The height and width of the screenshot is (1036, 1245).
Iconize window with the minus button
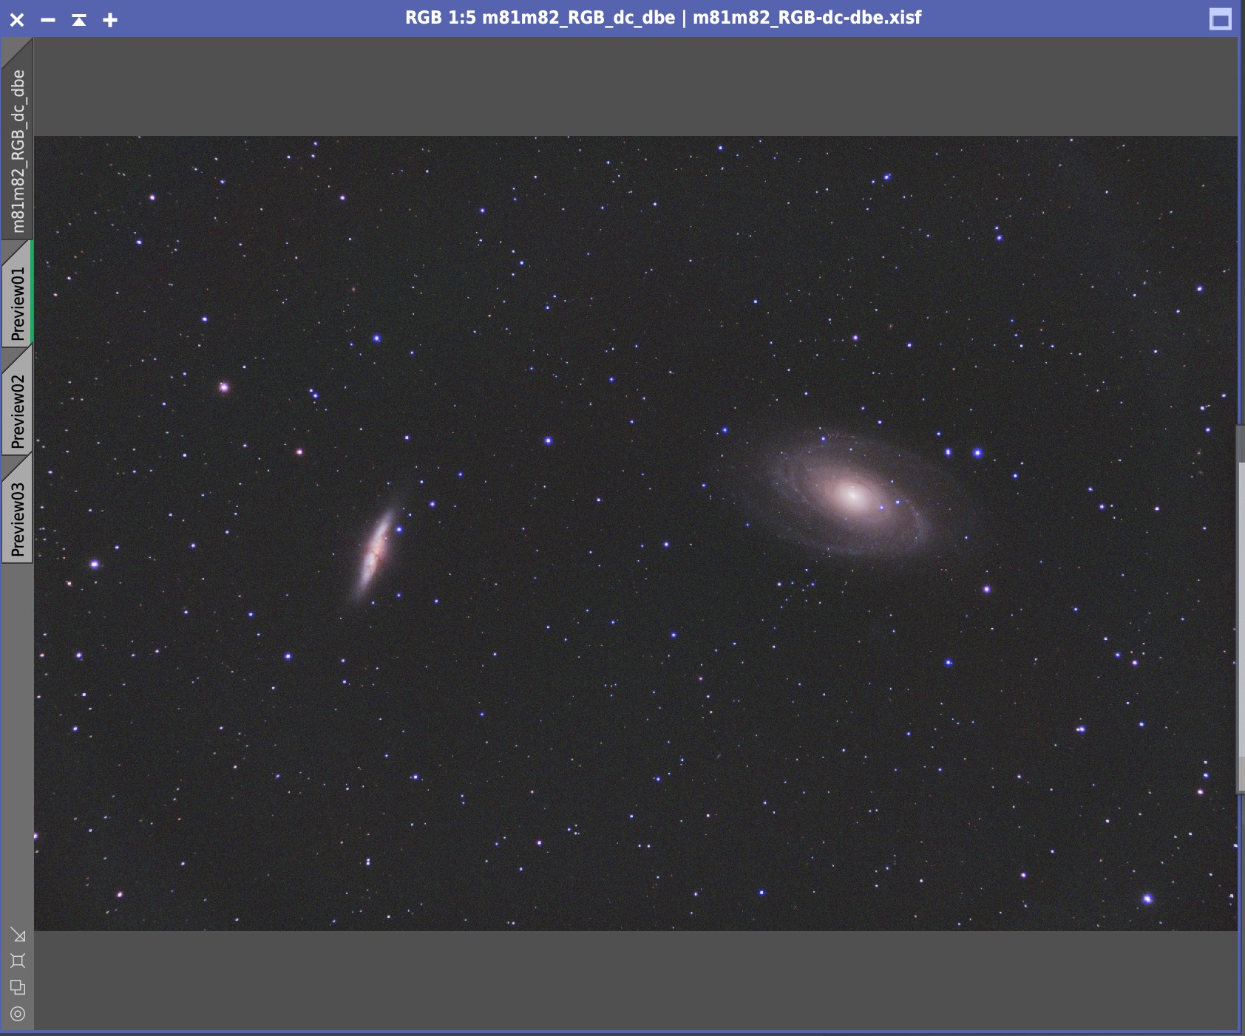click(48, 20)
